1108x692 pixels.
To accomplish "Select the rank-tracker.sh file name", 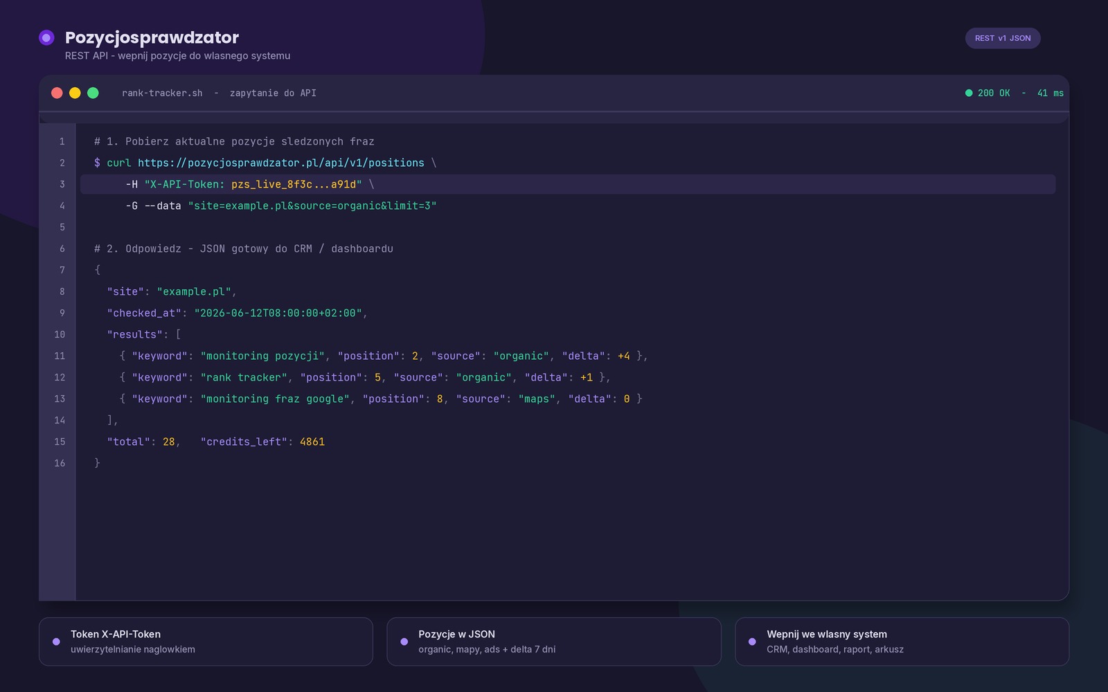I will (162, 93).
